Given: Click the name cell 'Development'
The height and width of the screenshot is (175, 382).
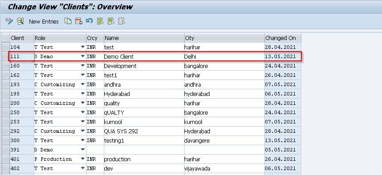Looking at the screenshot, I should tap(144, 66).
